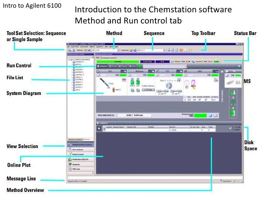Open the Report Layout view
The image size is (280, 210).
80,154
